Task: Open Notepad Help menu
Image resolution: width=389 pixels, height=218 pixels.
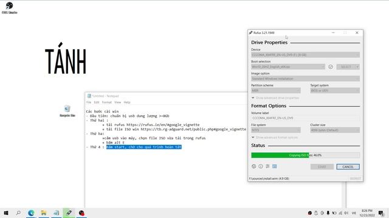Action: pos(127,102)
